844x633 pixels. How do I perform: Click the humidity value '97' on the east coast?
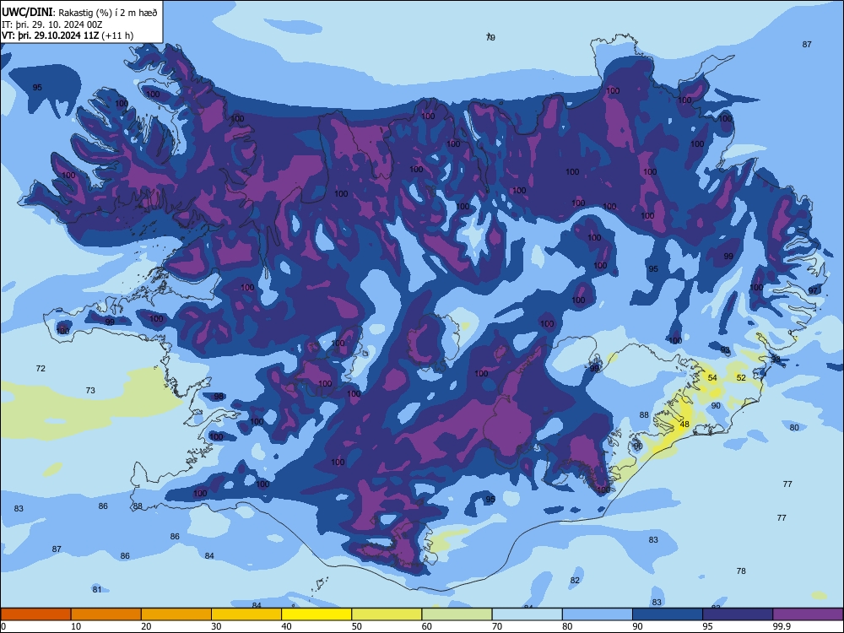pos(813,290)
